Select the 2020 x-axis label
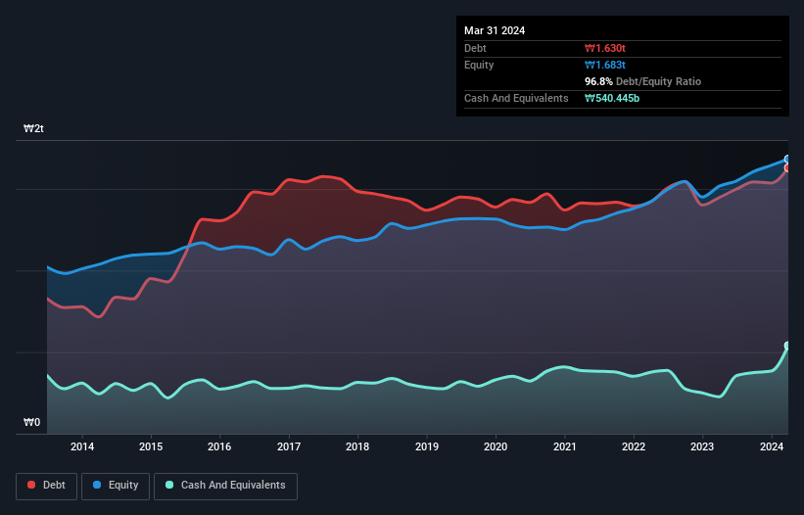Screen dimensions: 804x515 click(496, 446)
